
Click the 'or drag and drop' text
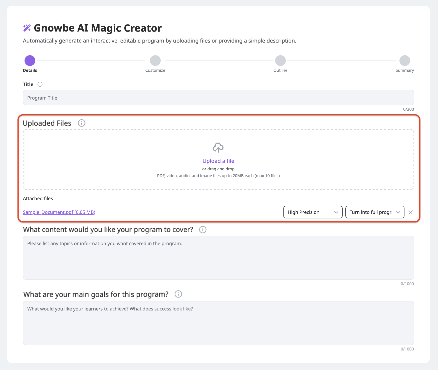pos(218,169)
